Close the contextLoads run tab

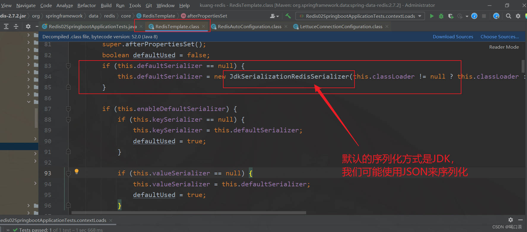pyautogui.click(x=111, y=220)
